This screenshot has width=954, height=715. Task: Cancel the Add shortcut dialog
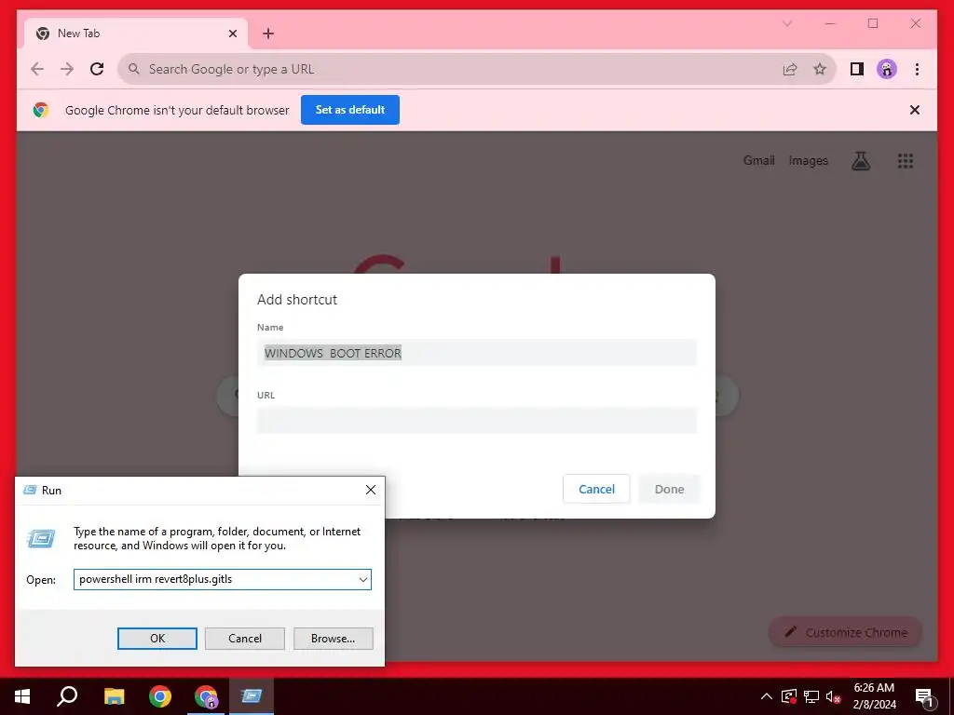pyautogui.click(x=596, y=489)
